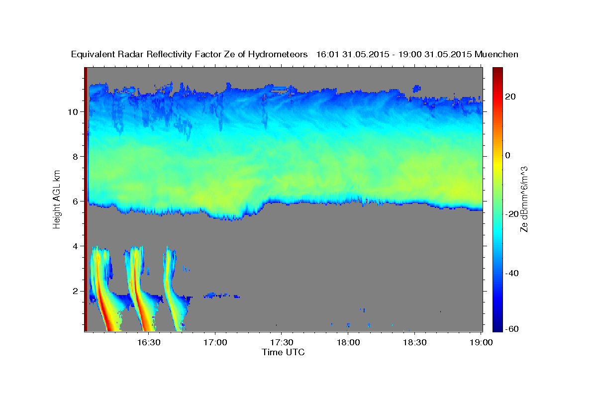Screen dimensions: 597x398
Task: Click the 18:30 time tick label
Action: (415, 343)
